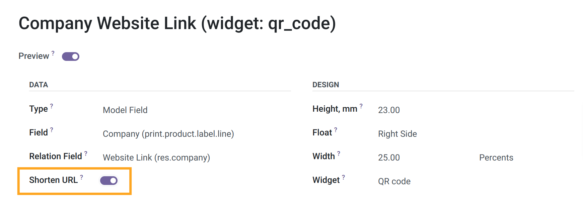
Task: Show the Float help tooltip
Action: pyautogui.click(x=336, y=130)
